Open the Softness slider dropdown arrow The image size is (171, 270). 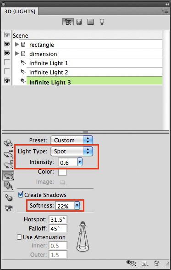[77, 205]
